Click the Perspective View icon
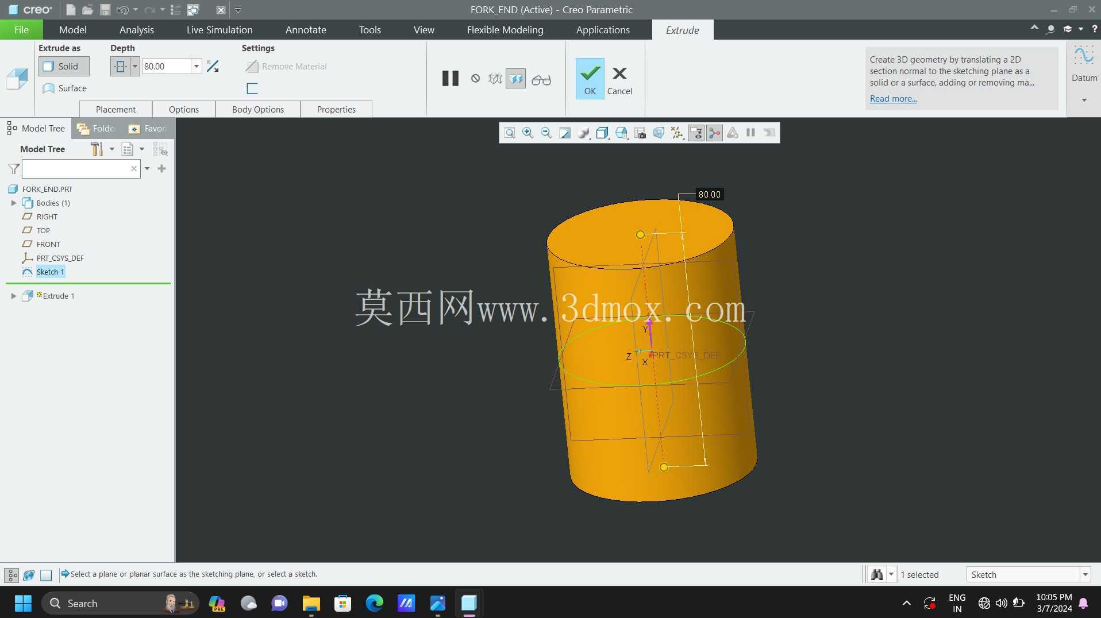The height and width of the screenshot is (618, 1101). [659, 133]
